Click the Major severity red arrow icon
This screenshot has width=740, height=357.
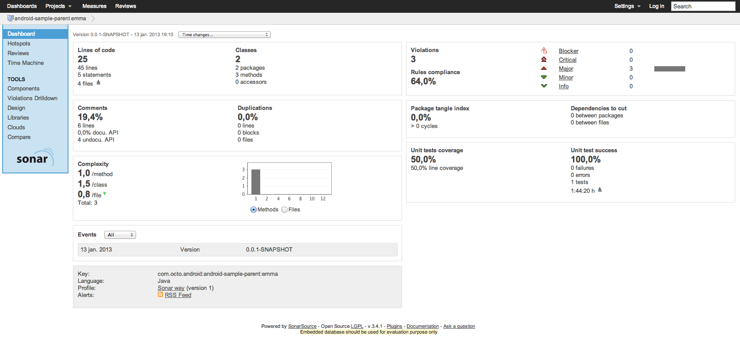(544, 68)
